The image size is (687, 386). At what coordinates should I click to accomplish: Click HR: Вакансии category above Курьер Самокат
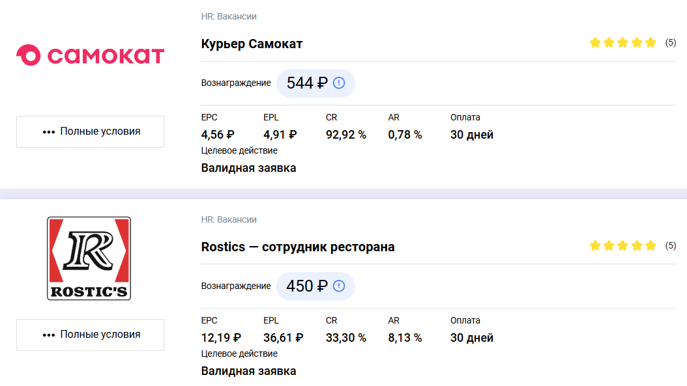229,17
